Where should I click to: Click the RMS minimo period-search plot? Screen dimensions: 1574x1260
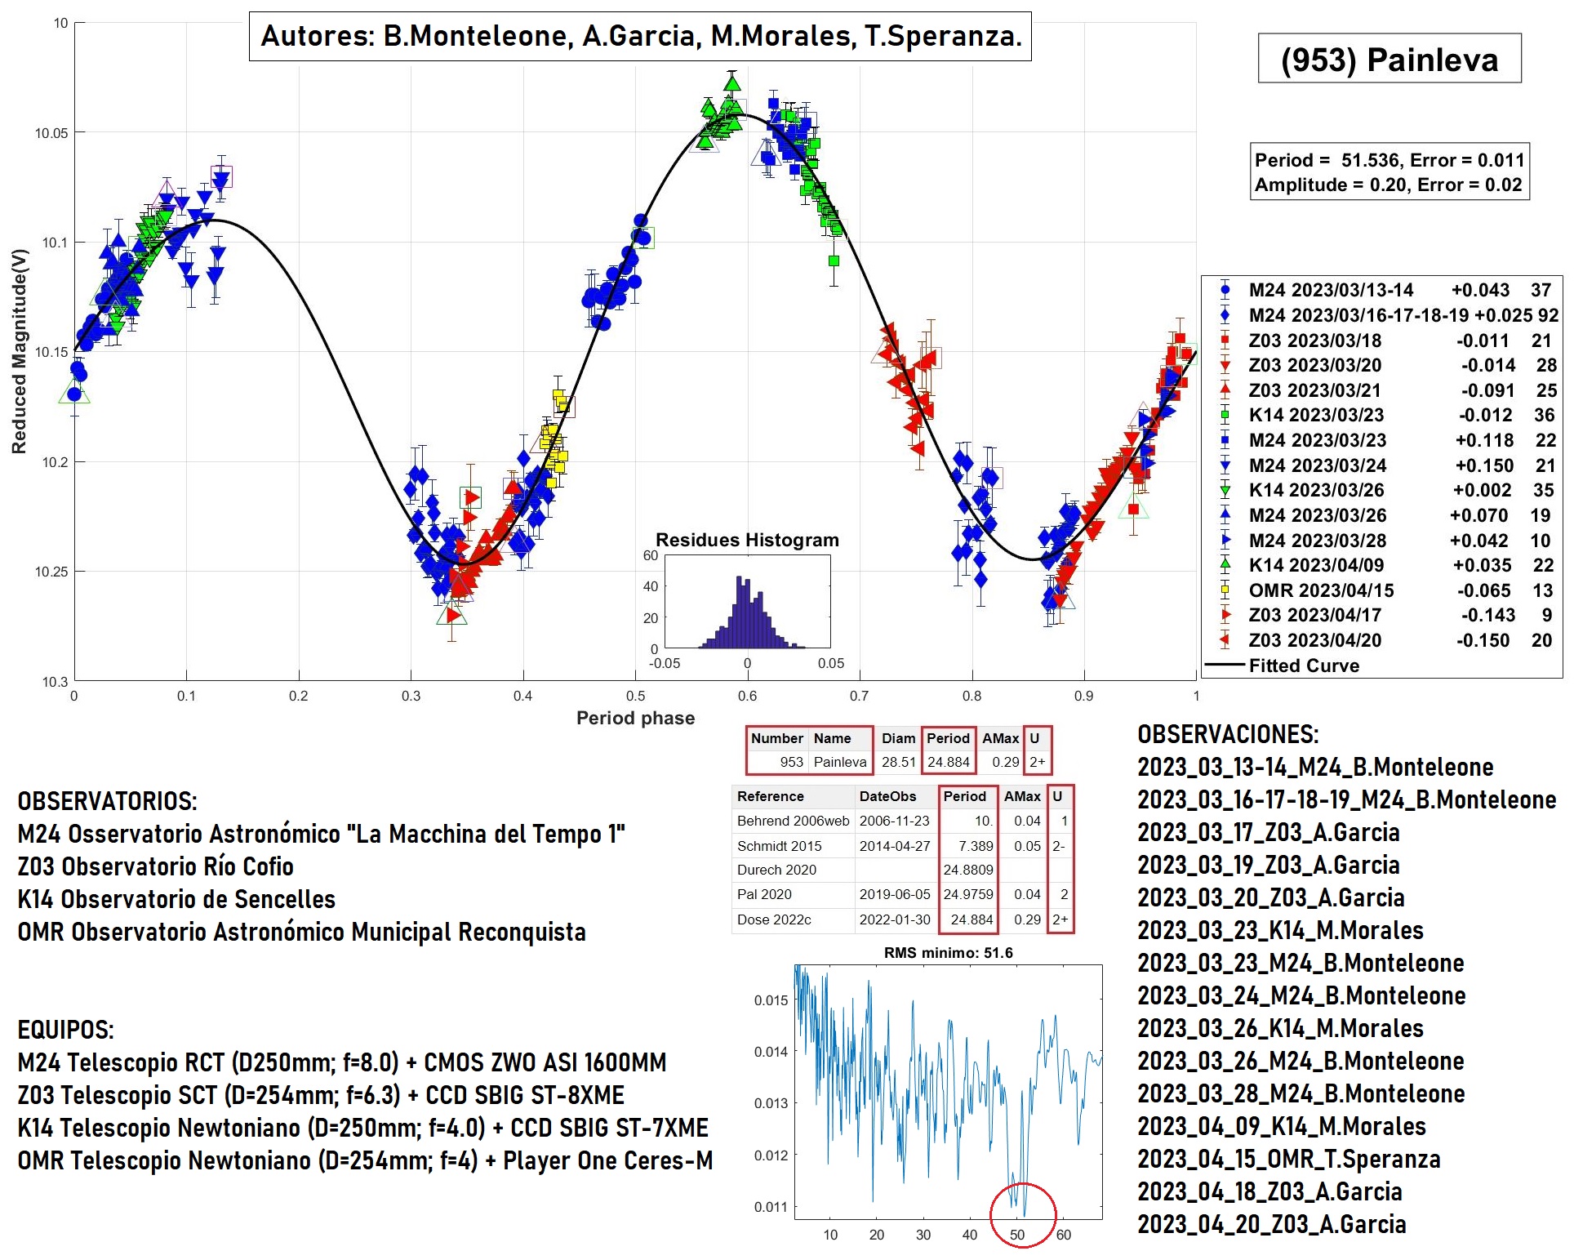pos(949,1092)
